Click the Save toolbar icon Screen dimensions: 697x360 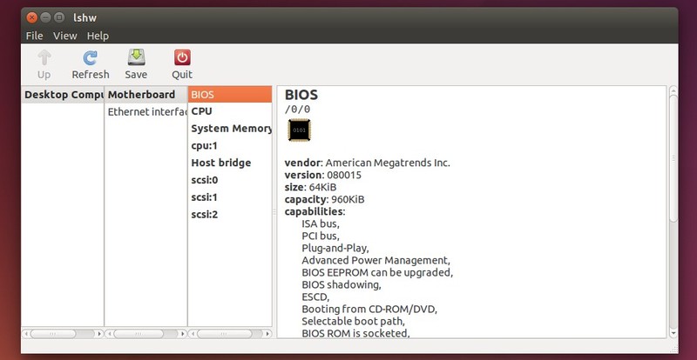point(136,58)
